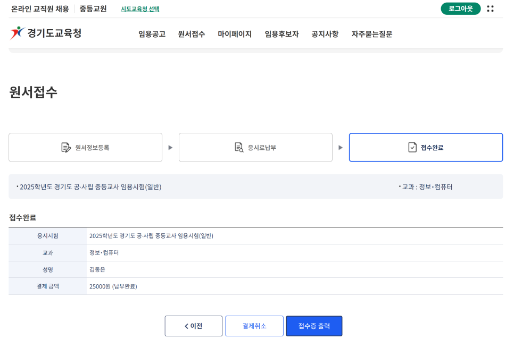Click the 정보·컴퓨터 table cell value
The width and height of the screenshot is (514, 339).
(104, 252)
